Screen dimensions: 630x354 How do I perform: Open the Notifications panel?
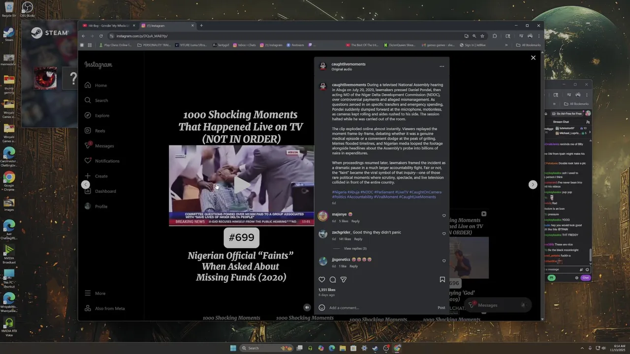click(x=102, y=161)
